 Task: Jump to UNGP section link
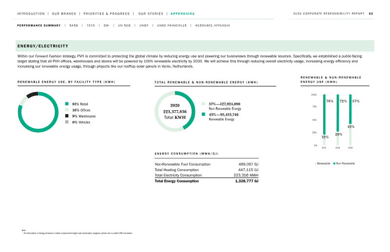[144, 25]
